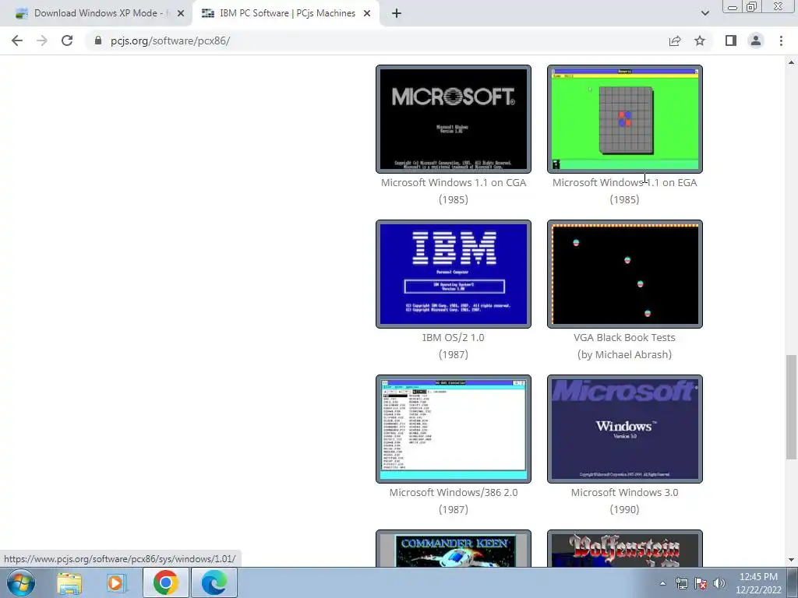Click the (1990) caption under Windows 3.0
This screenshot has width=798, height=598.
point(624,509)
